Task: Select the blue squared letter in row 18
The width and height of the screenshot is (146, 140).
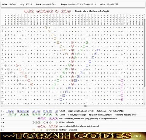Action: click(70, 88)
